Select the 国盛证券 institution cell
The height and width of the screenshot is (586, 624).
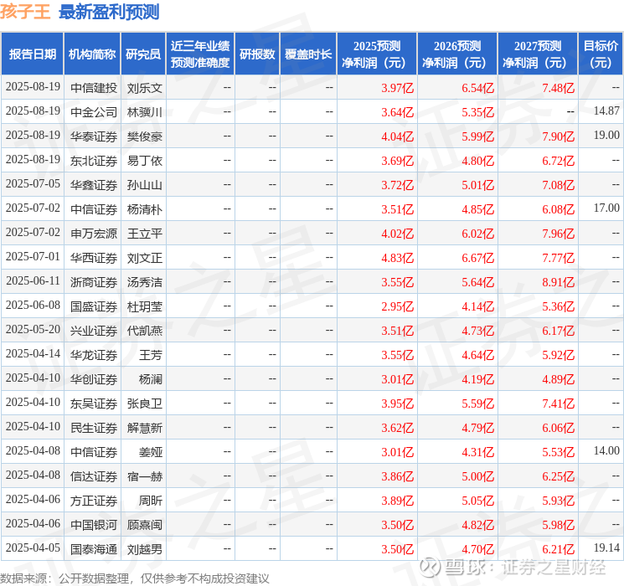[94, 306]
